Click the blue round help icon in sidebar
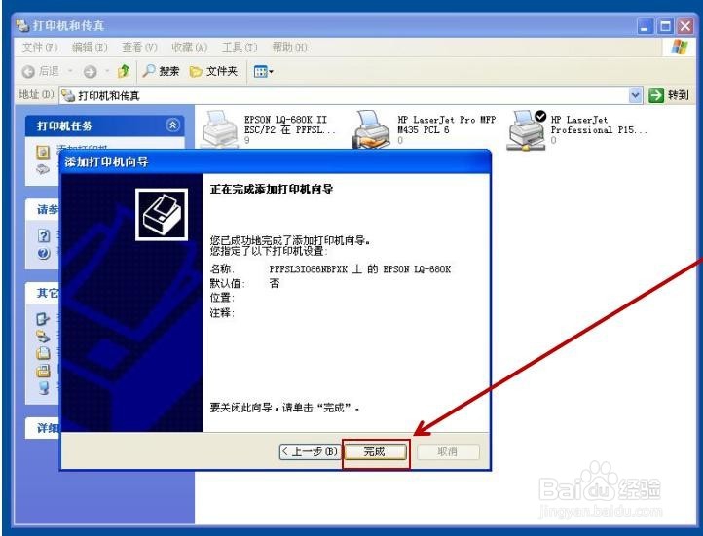Image resolution: width=703 pixels, height=536 pixels. (44, 254)
